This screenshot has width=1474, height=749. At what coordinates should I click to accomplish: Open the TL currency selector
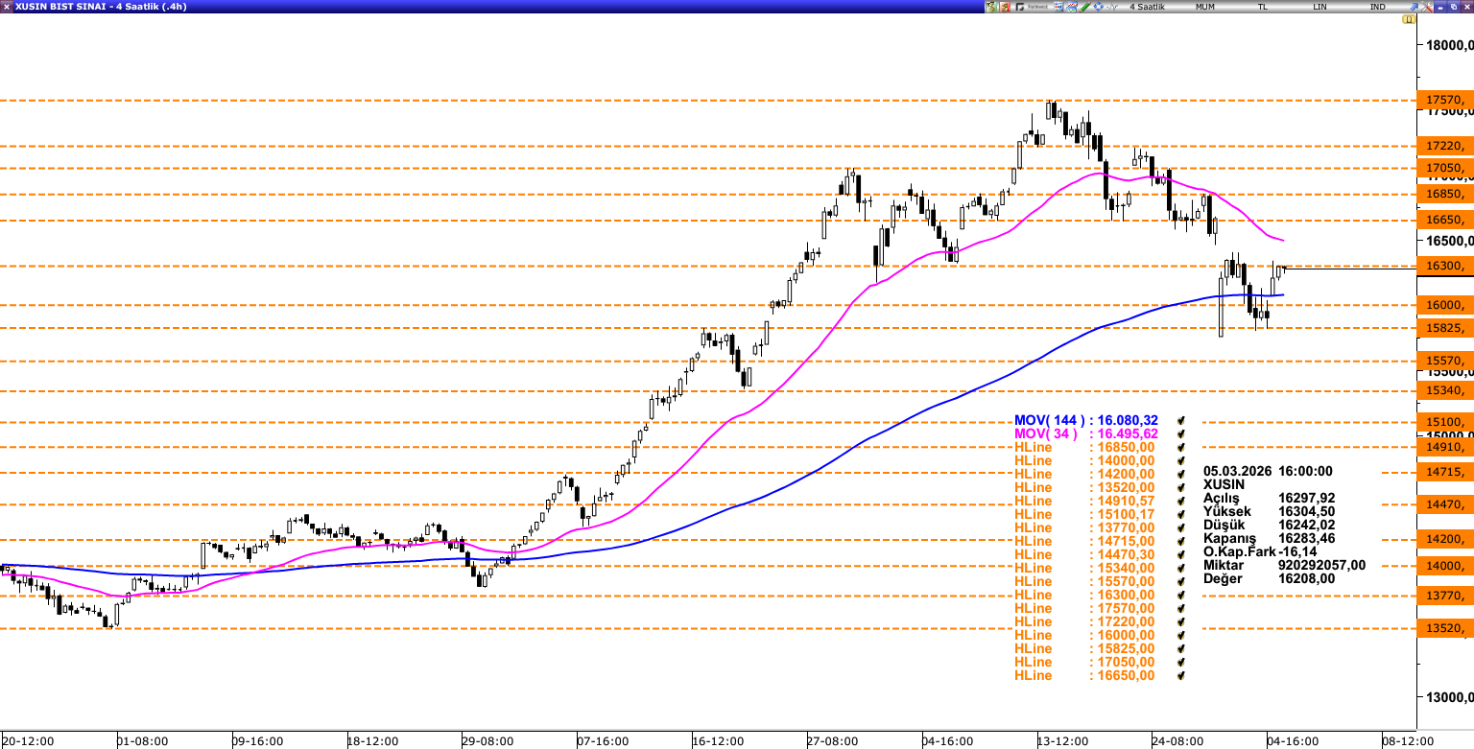pos(1262,7)
